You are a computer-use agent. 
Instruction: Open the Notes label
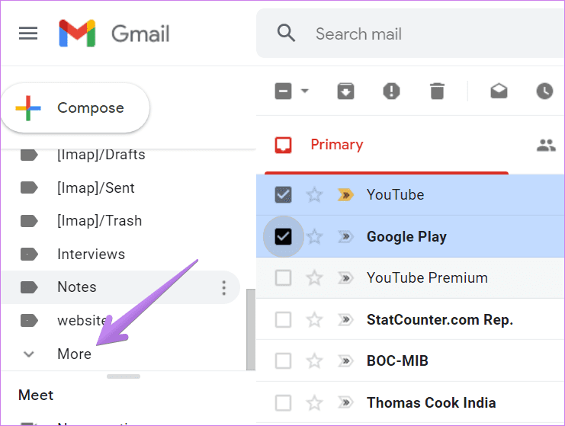120,287
